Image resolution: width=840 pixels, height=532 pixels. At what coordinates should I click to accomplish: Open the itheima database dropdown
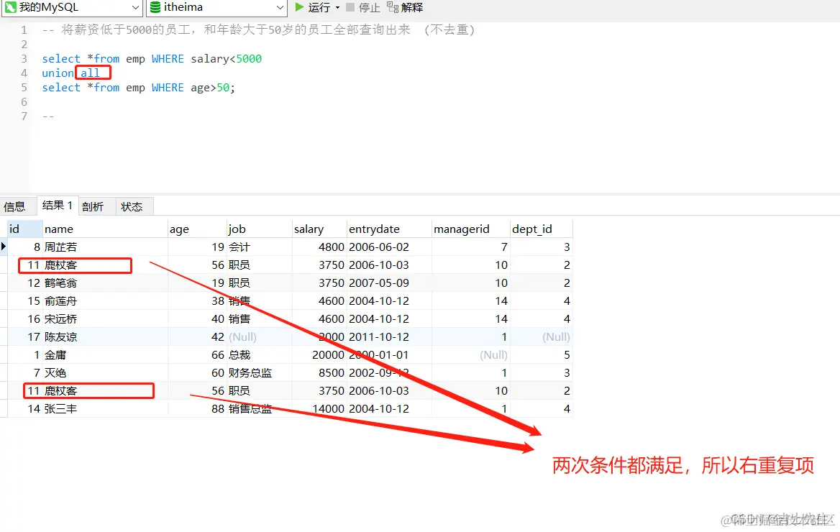coord(216,7)
